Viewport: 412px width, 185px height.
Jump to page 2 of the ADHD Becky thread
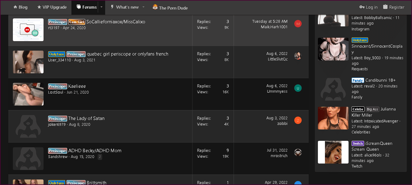[100, 157]
